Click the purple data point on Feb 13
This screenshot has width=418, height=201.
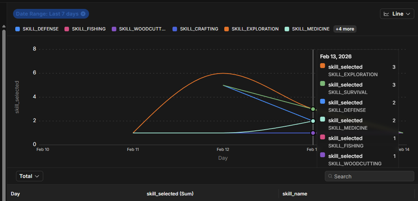[313, 133]
